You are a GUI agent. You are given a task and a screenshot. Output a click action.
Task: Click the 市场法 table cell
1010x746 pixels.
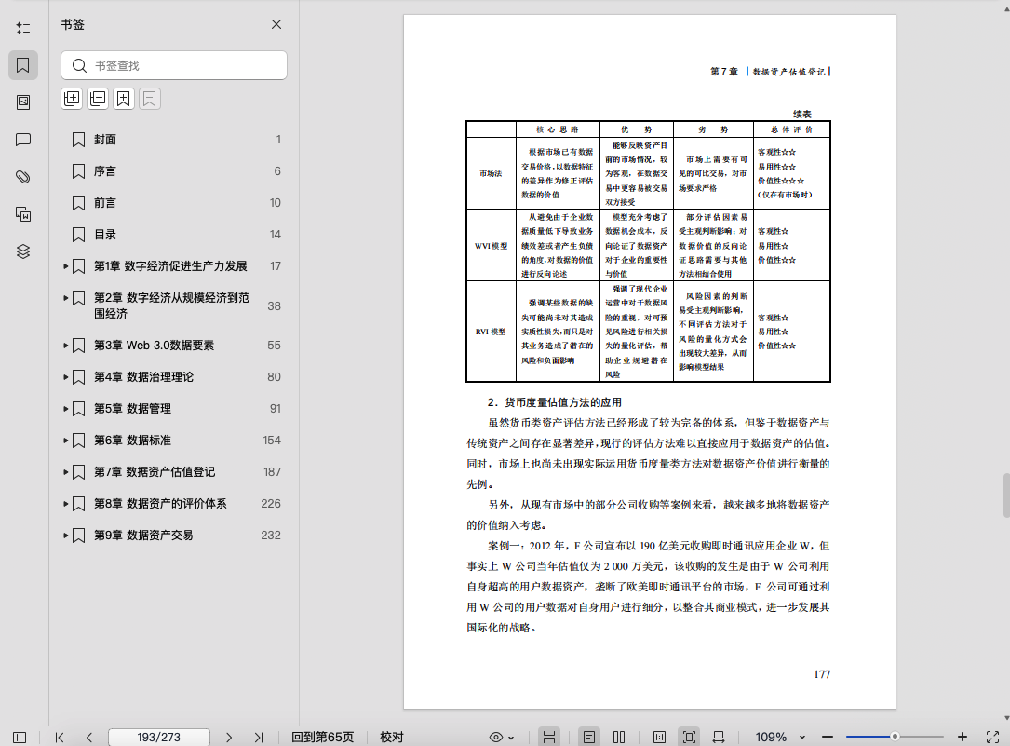click(491, 173)
